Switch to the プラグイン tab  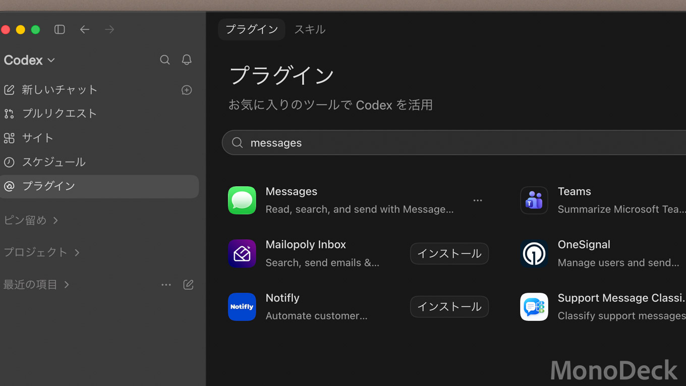pyautogui.click(x=252, y=29)
